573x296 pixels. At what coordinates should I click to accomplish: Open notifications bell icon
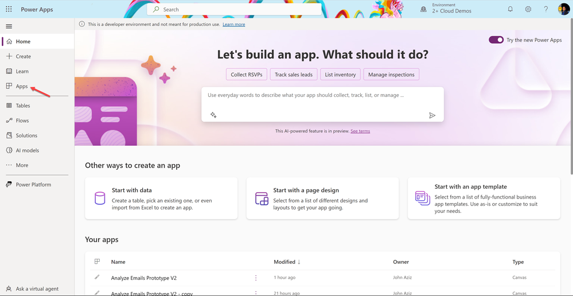[x=510, y=9]
